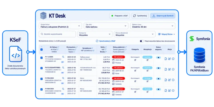Screen dimensions: 214x107
Task: Click the Synchronizuj button in the header
Action: click(140, 16)
